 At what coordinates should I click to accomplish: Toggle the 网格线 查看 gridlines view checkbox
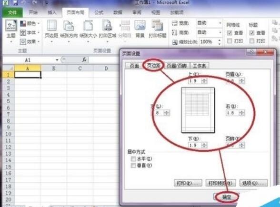(x=230, y=33)
